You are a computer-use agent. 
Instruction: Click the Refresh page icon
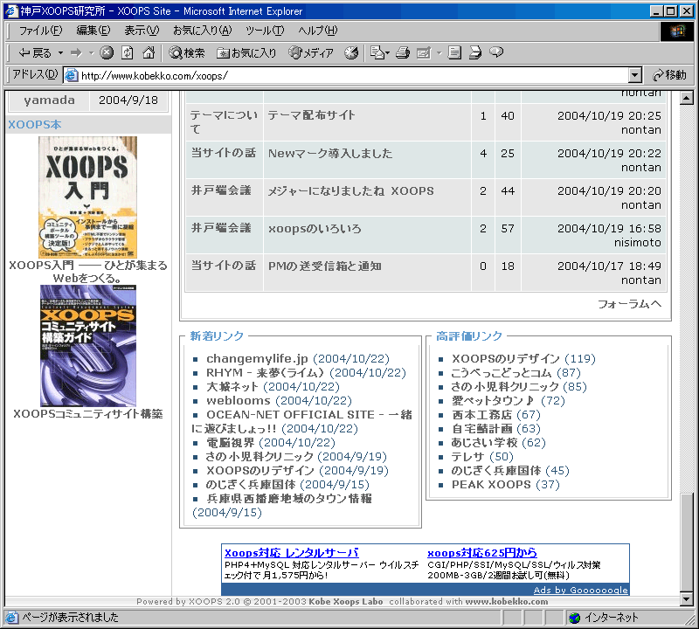[128, 52]
